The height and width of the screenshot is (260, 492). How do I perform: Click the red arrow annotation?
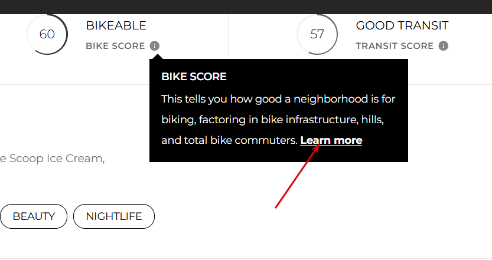(297, 176)
